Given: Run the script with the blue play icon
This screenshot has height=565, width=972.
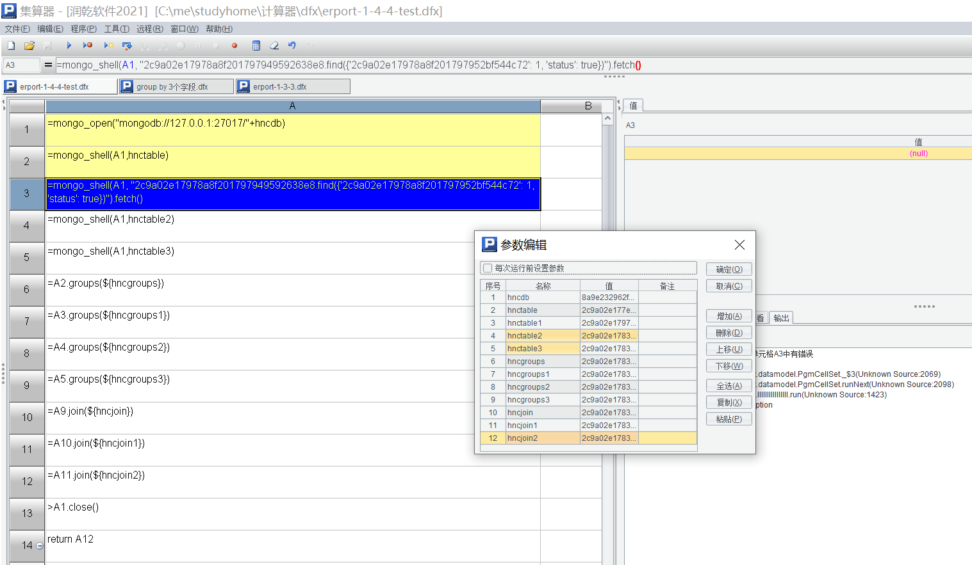Looking at the screenshot, I should 69,45.
